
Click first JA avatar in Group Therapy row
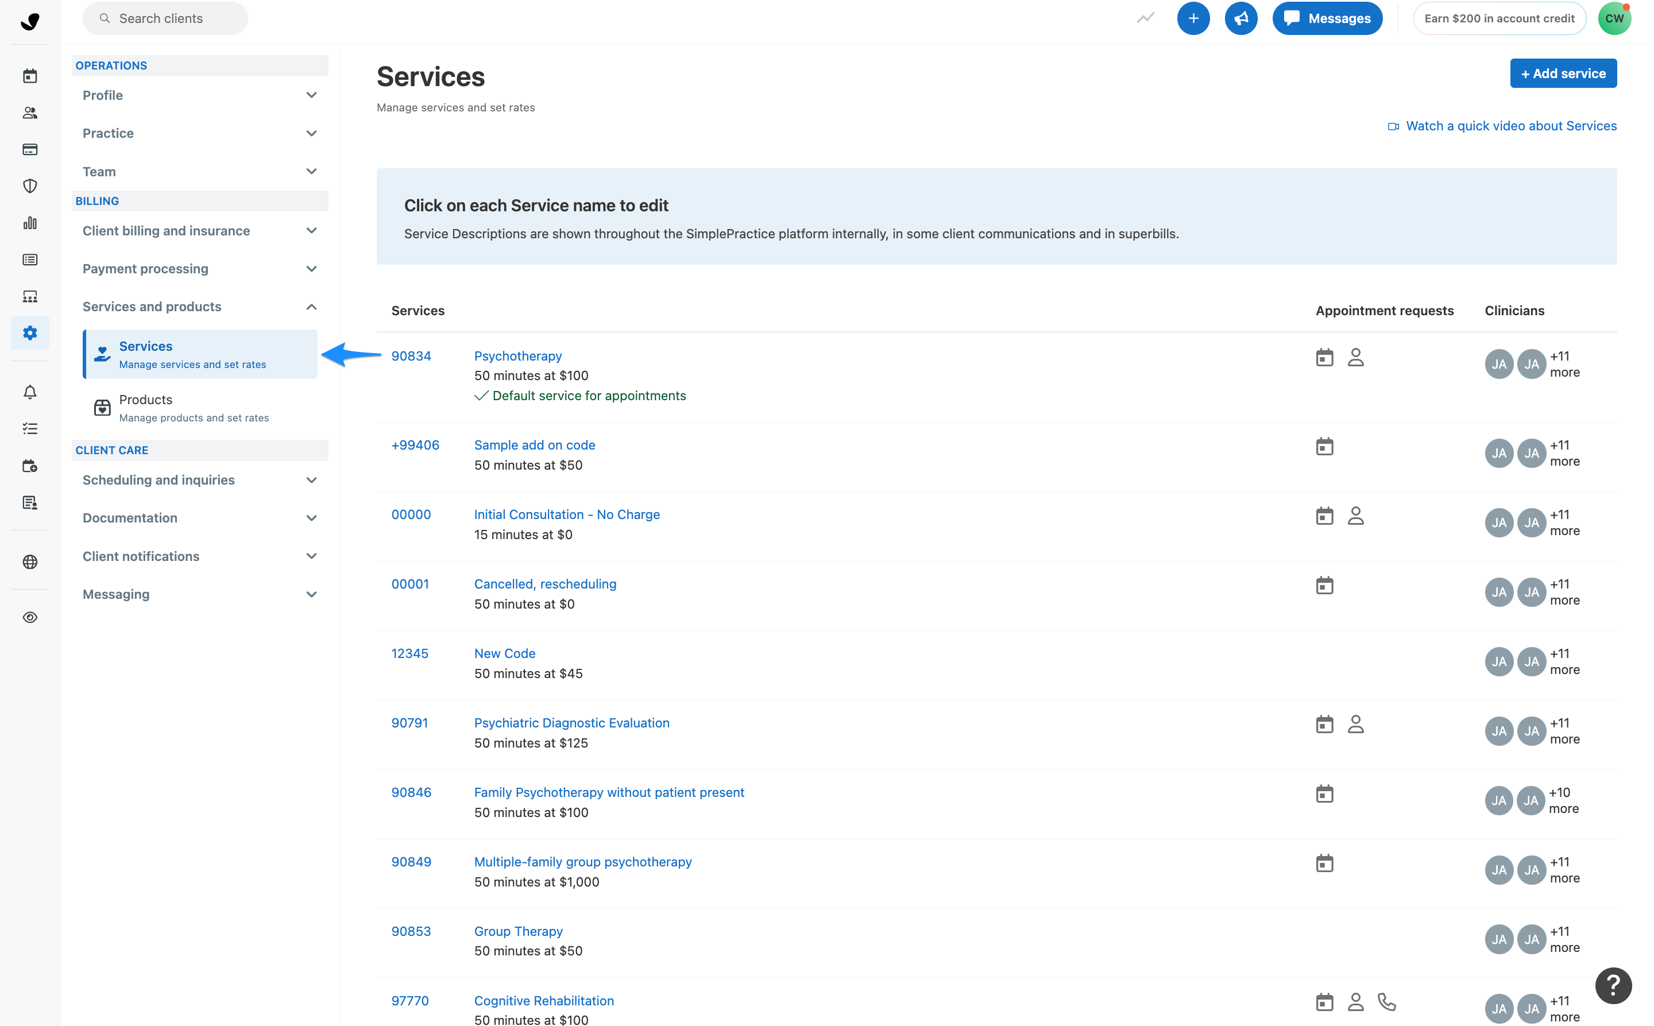pos(1498,939)
